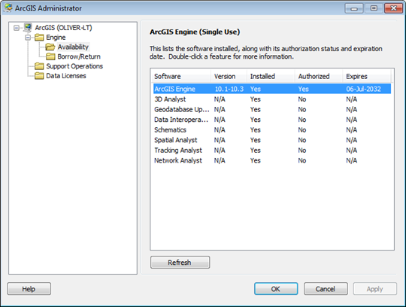
Task: Click the Data Licenses folder icon
Action: tap(39, 76)
